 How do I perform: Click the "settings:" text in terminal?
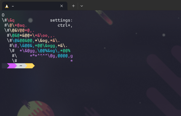61,20
